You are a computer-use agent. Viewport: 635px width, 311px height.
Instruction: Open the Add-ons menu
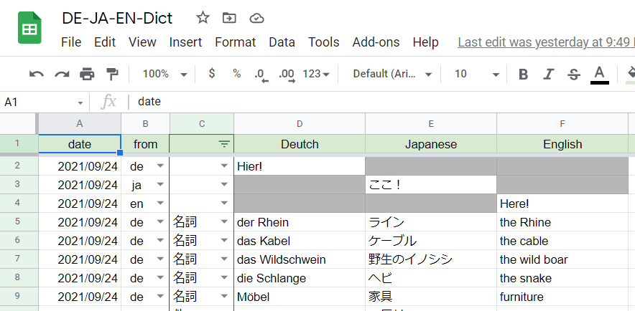[376, 42]
